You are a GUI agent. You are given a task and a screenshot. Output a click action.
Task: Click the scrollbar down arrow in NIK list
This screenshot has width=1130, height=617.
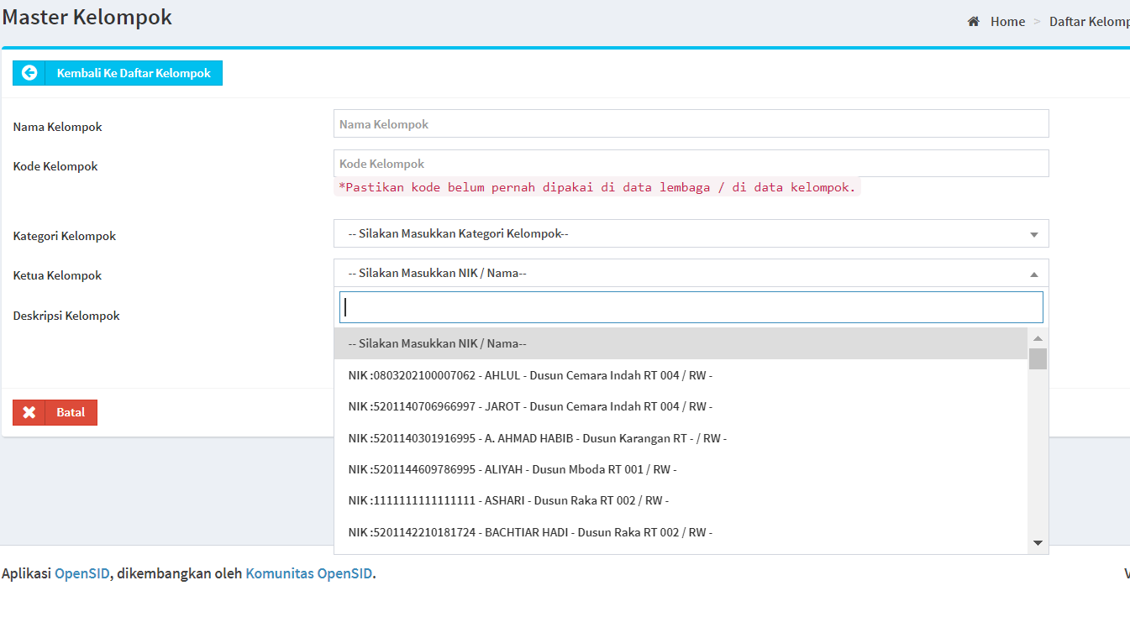click(1038, 543)
